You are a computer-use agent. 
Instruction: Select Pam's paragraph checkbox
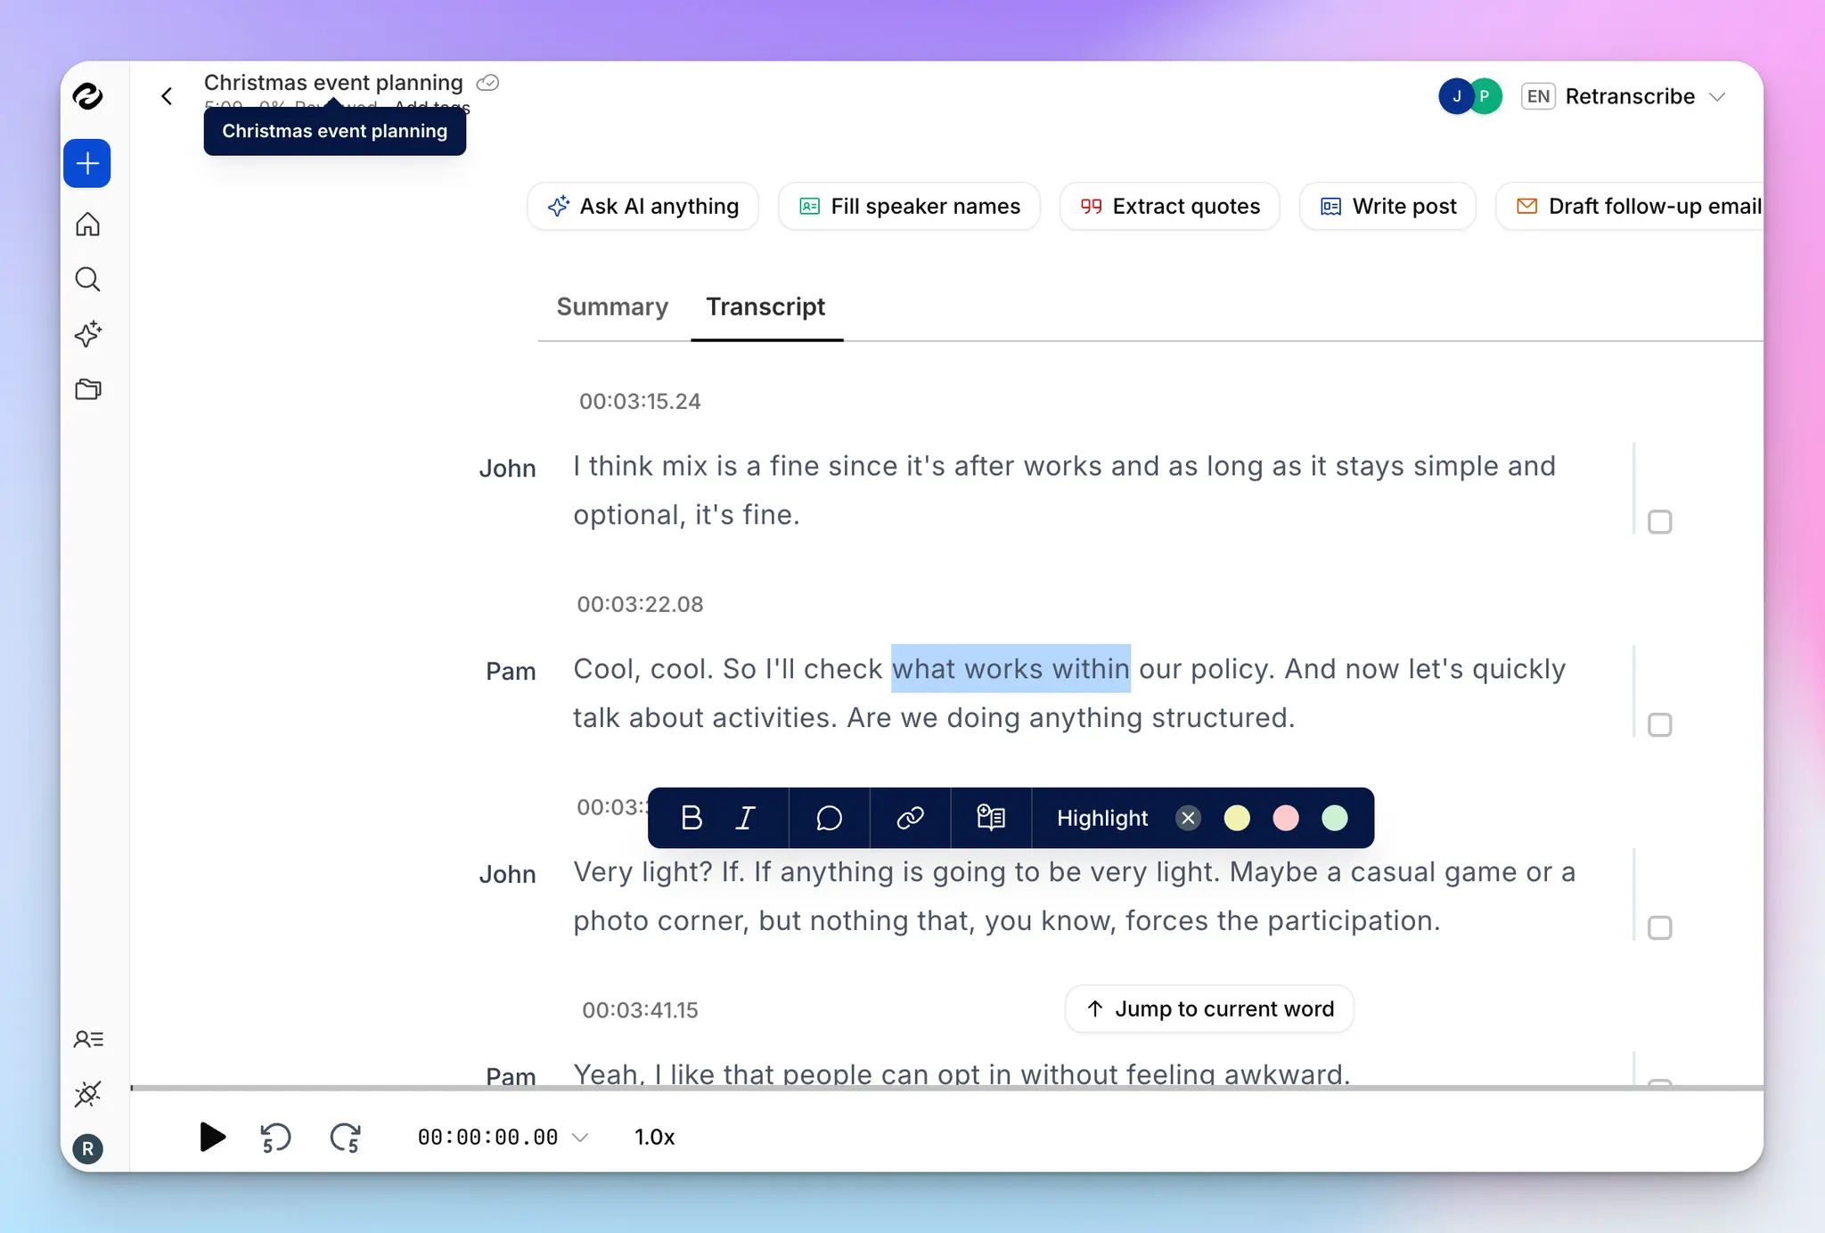tap(1660, 725)
